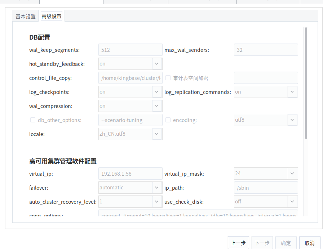The width and height of the screenshot is (323, 252).
Task: Expand the wal_compression dropdown
Action: pos(157,106)
